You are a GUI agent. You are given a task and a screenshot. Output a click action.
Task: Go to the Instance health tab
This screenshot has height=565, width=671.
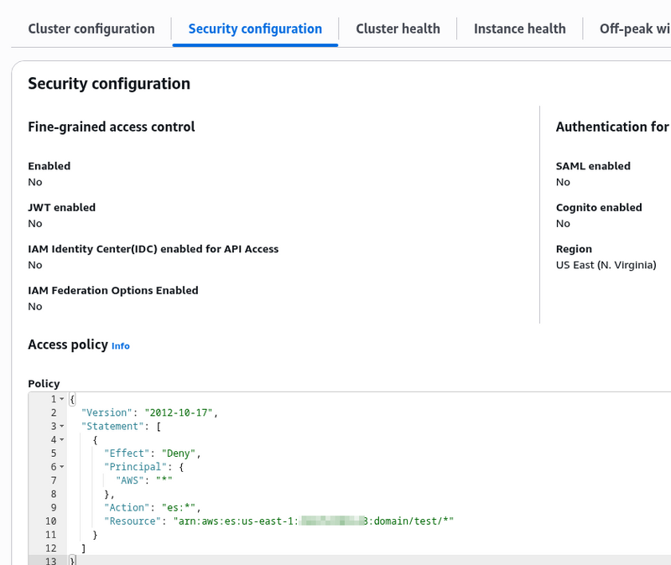pyautogui.click(x=519, y=29)
